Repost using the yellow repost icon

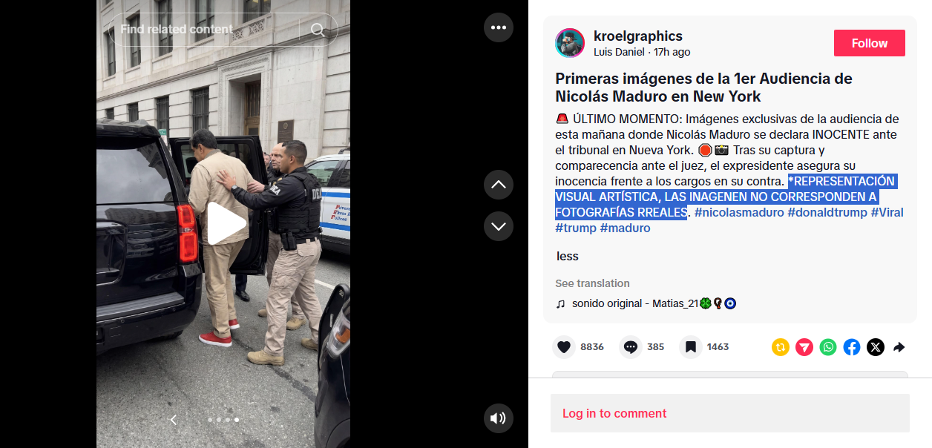tap(781, 347)
